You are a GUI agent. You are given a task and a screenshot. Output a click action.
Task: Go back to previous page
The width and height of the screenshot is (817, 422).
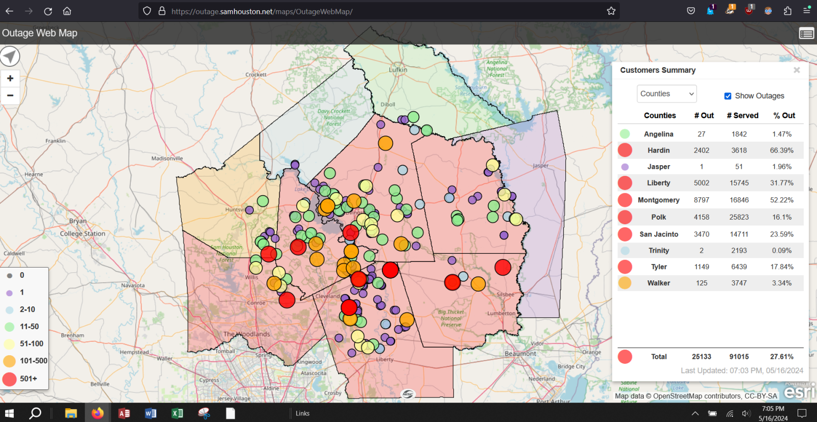(x=10, y=11)
